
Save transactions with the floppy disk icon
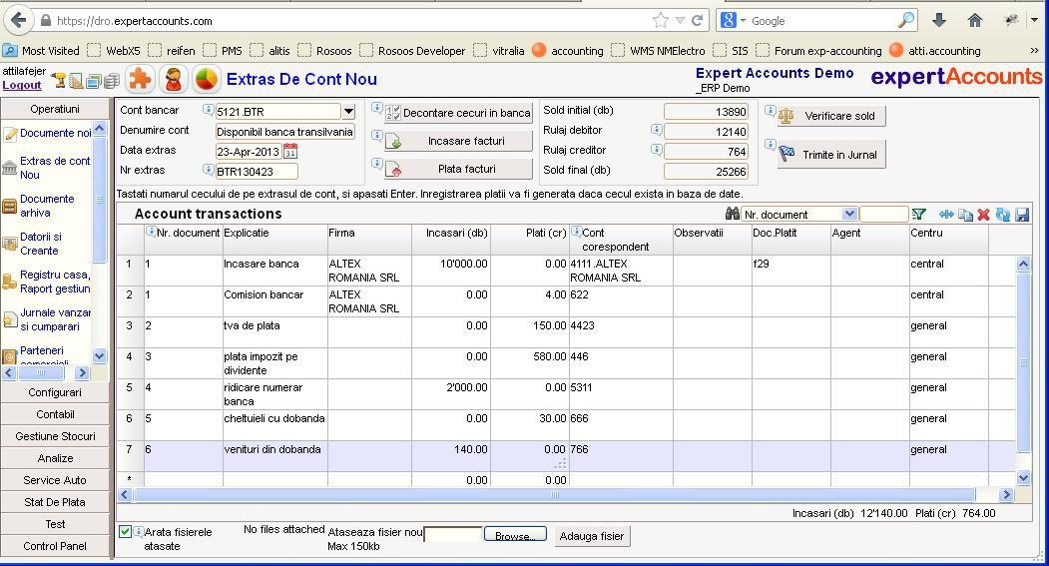[x=1022, y=215]
